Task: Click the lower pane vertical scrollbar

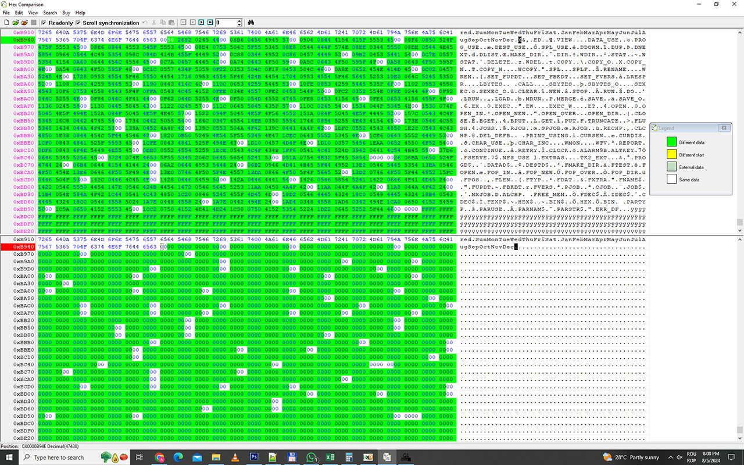Action: pyautogui.click(x=740, y=339)
